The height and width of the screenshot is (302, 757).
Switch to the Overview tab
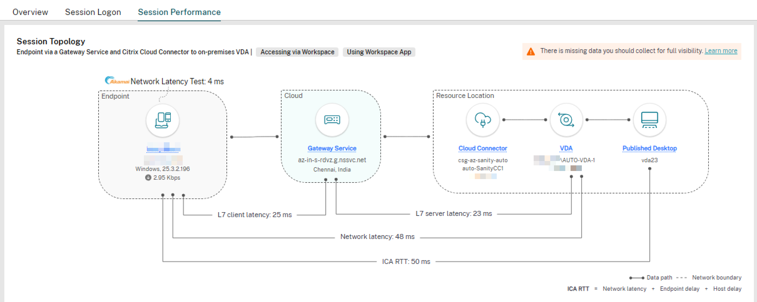[30, 12]
